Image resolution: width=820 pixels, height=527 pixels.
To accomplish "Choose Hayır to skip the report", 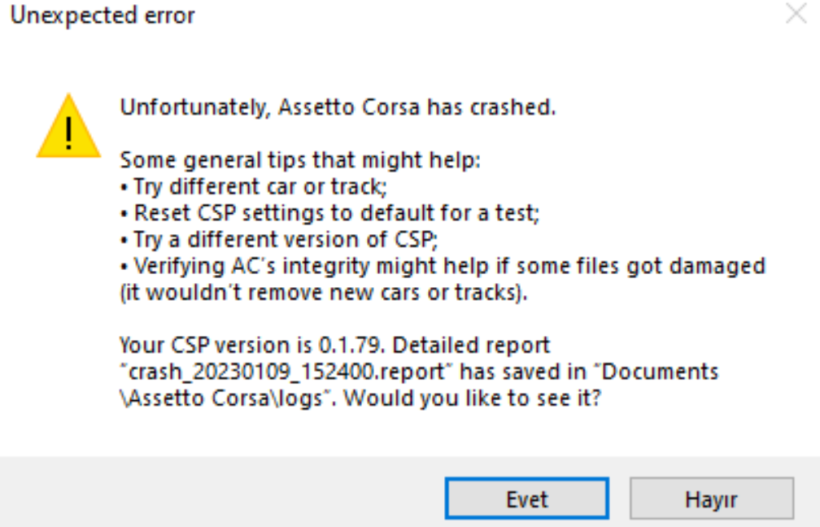I will pos(711,499).
